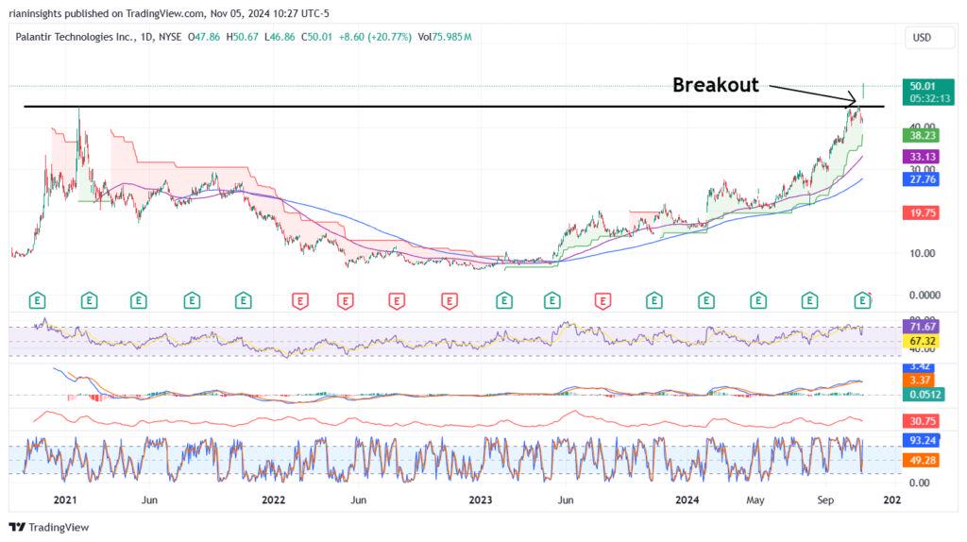Click the 0.0000 price scale tick
The image size is (967, 542).
tap(925, 296)
